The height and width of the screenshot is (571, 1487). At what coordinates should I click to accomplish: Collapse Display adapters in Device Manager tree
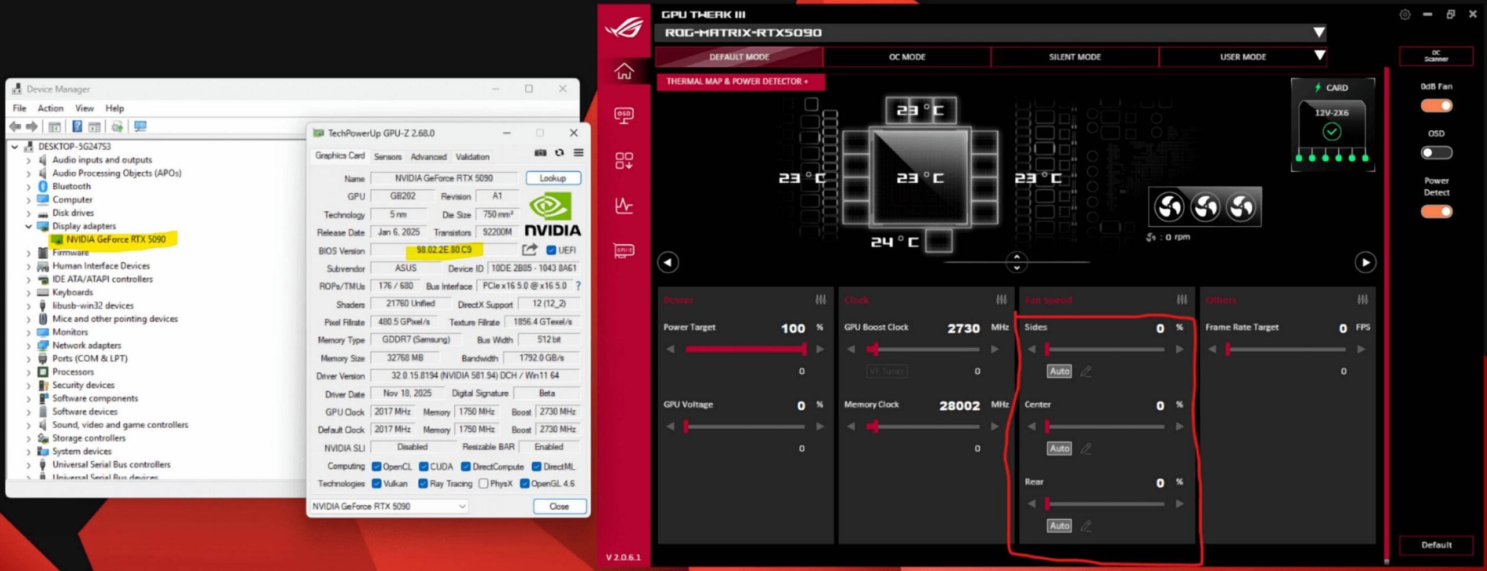(28, 226)
